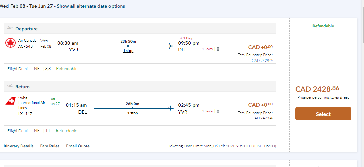Viewport: 364px width, 167px height.
Task: Click the plane arrow on the YVR to DEL route
Action: click(170, 46)
